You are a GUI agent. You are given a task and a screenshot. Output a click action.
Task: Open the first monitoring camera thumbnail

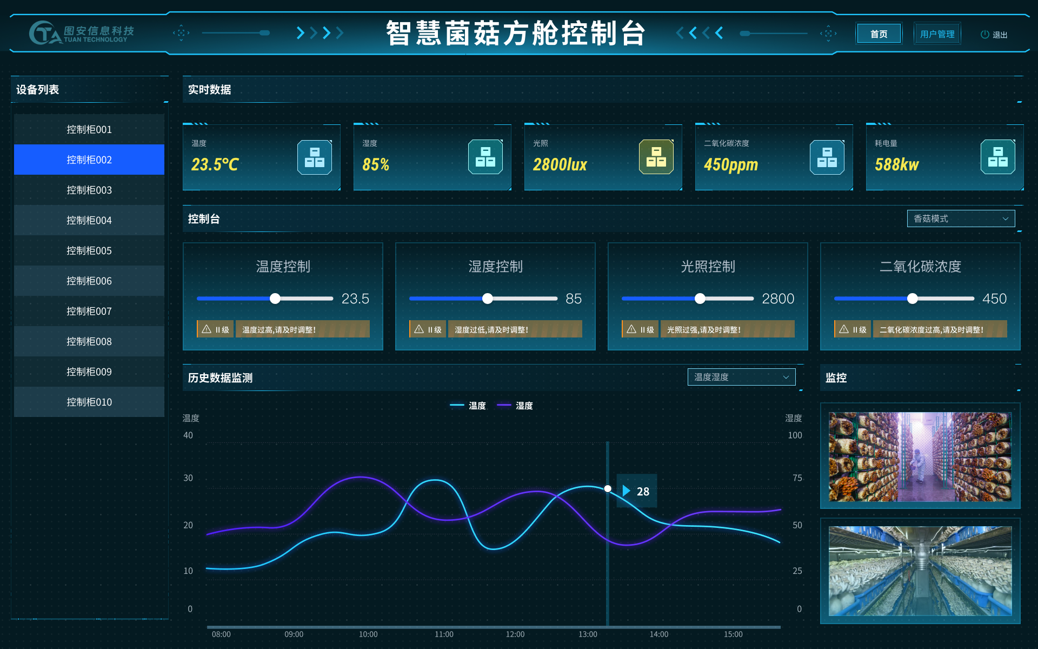[920, 458]
